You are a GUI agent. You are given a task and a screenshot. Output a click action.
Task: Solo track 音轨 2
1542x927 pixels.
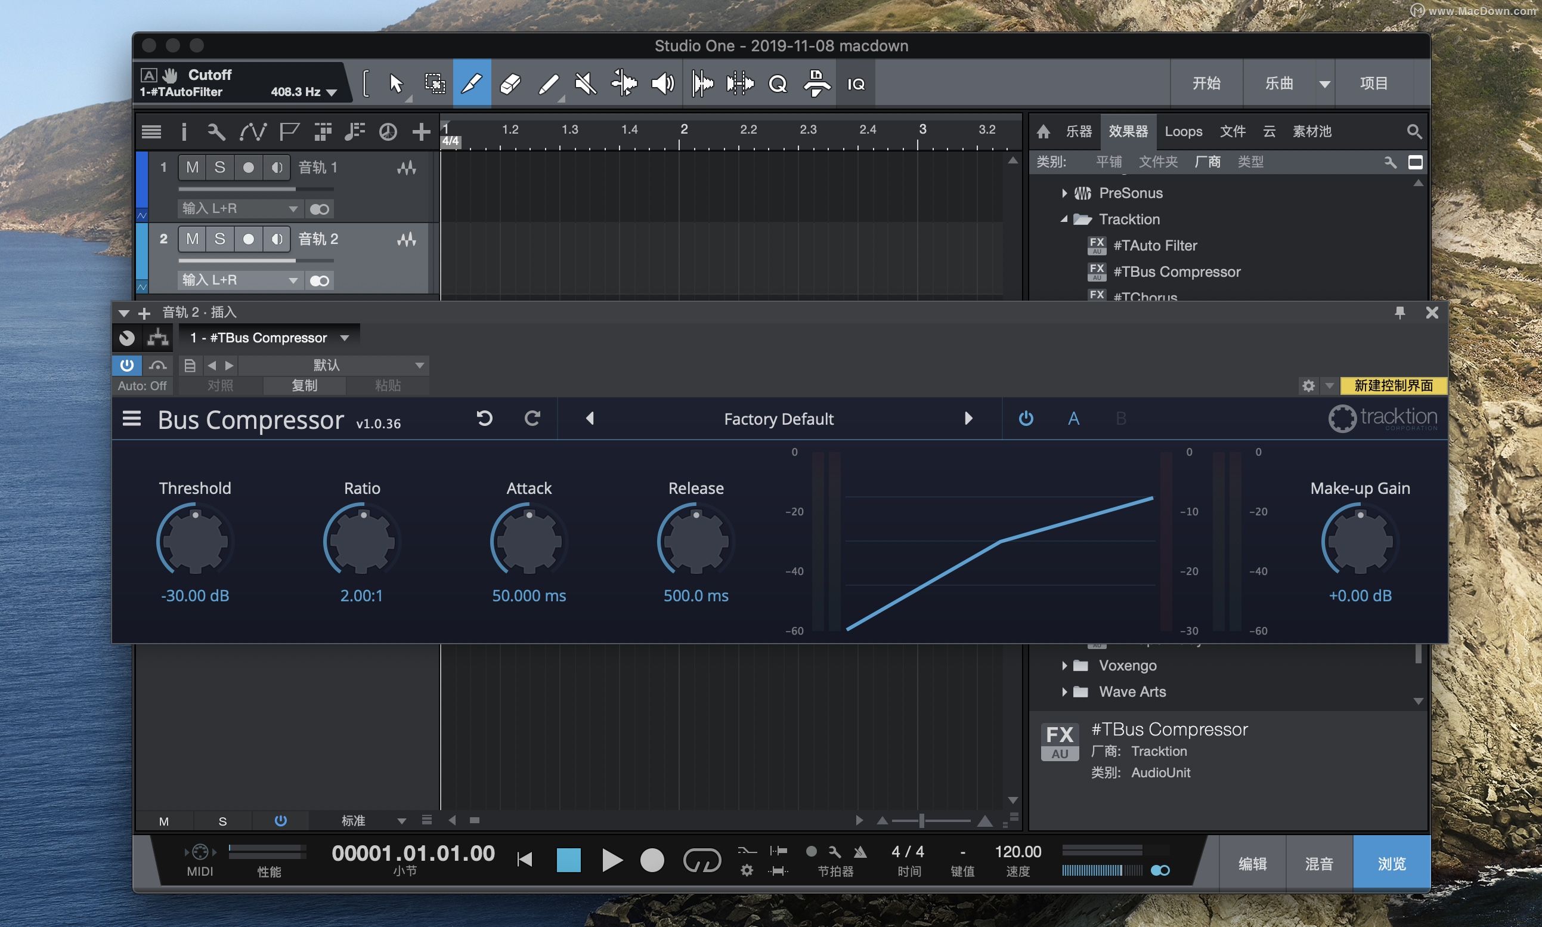click(x=220, y=239)
